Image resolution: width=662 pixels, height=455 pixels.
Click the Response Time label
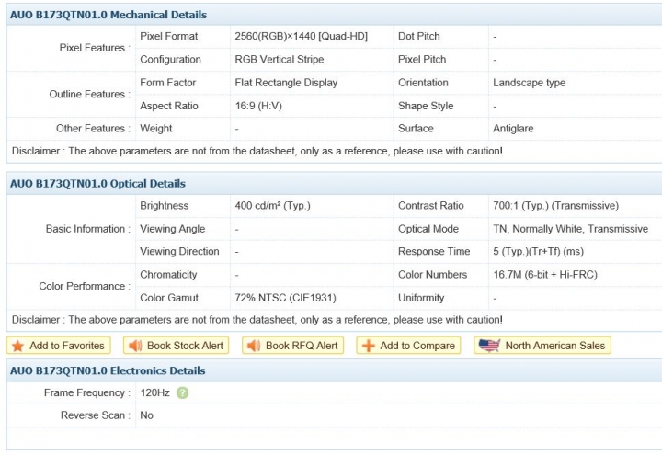(x=434, y=252)
